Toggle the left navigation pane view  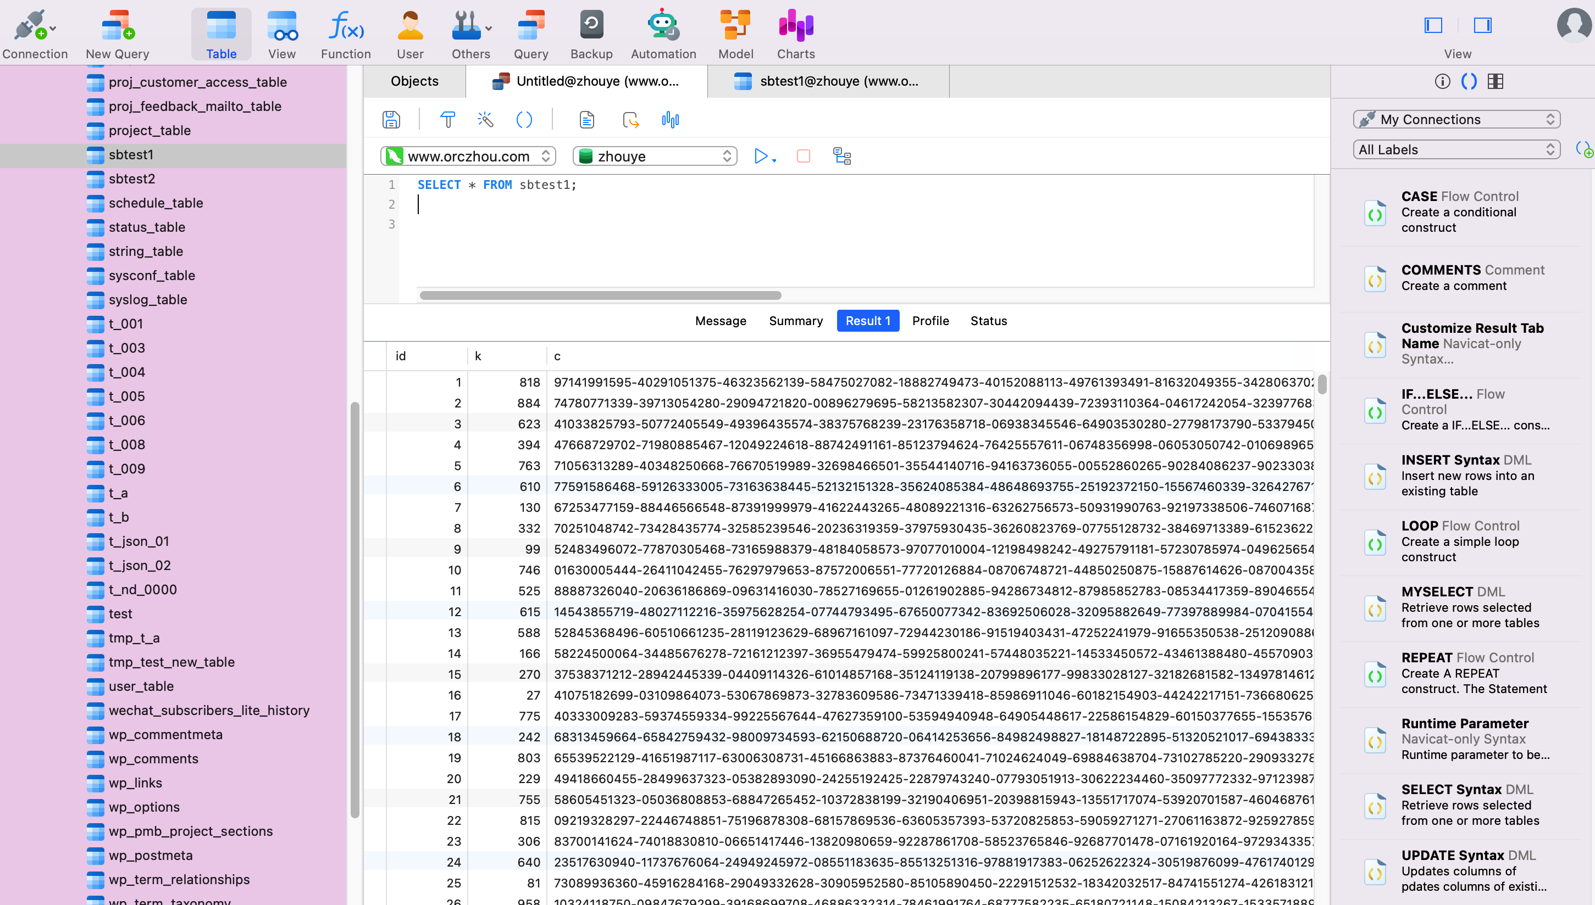click(x=1433, y=25)
